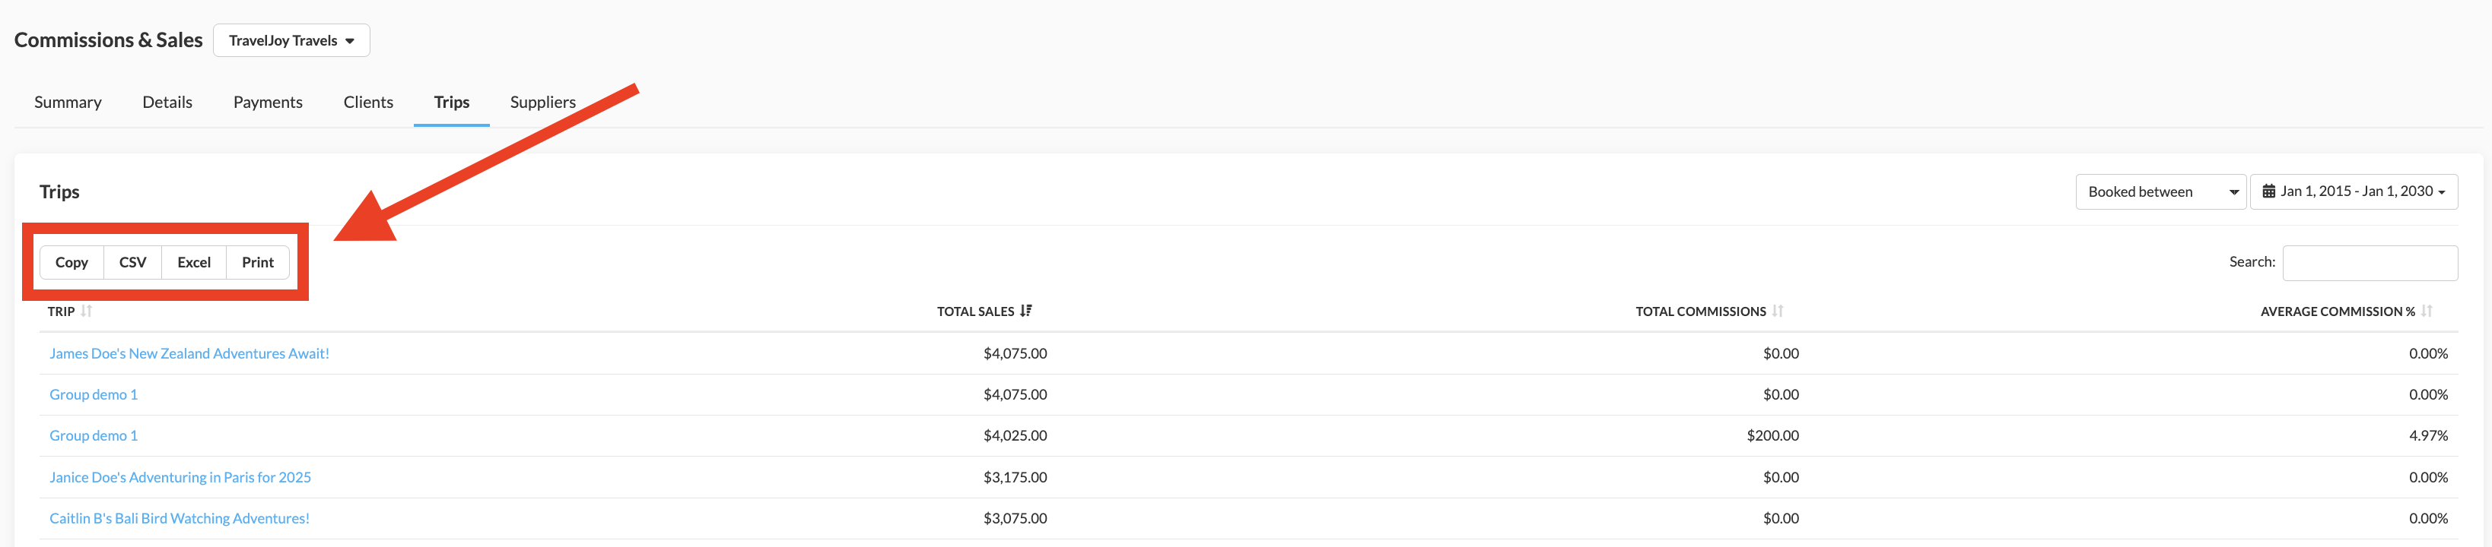Open the Jan 1, 2015 date range picker
The height and width of the screenshot is (547, 2492).
pyautogui.click(x=2354, y=191)
